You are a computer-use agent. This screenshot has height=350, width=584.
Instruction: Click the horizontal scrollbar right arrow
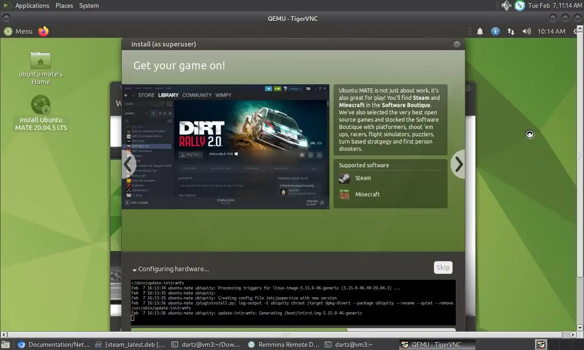coord(574,335)
